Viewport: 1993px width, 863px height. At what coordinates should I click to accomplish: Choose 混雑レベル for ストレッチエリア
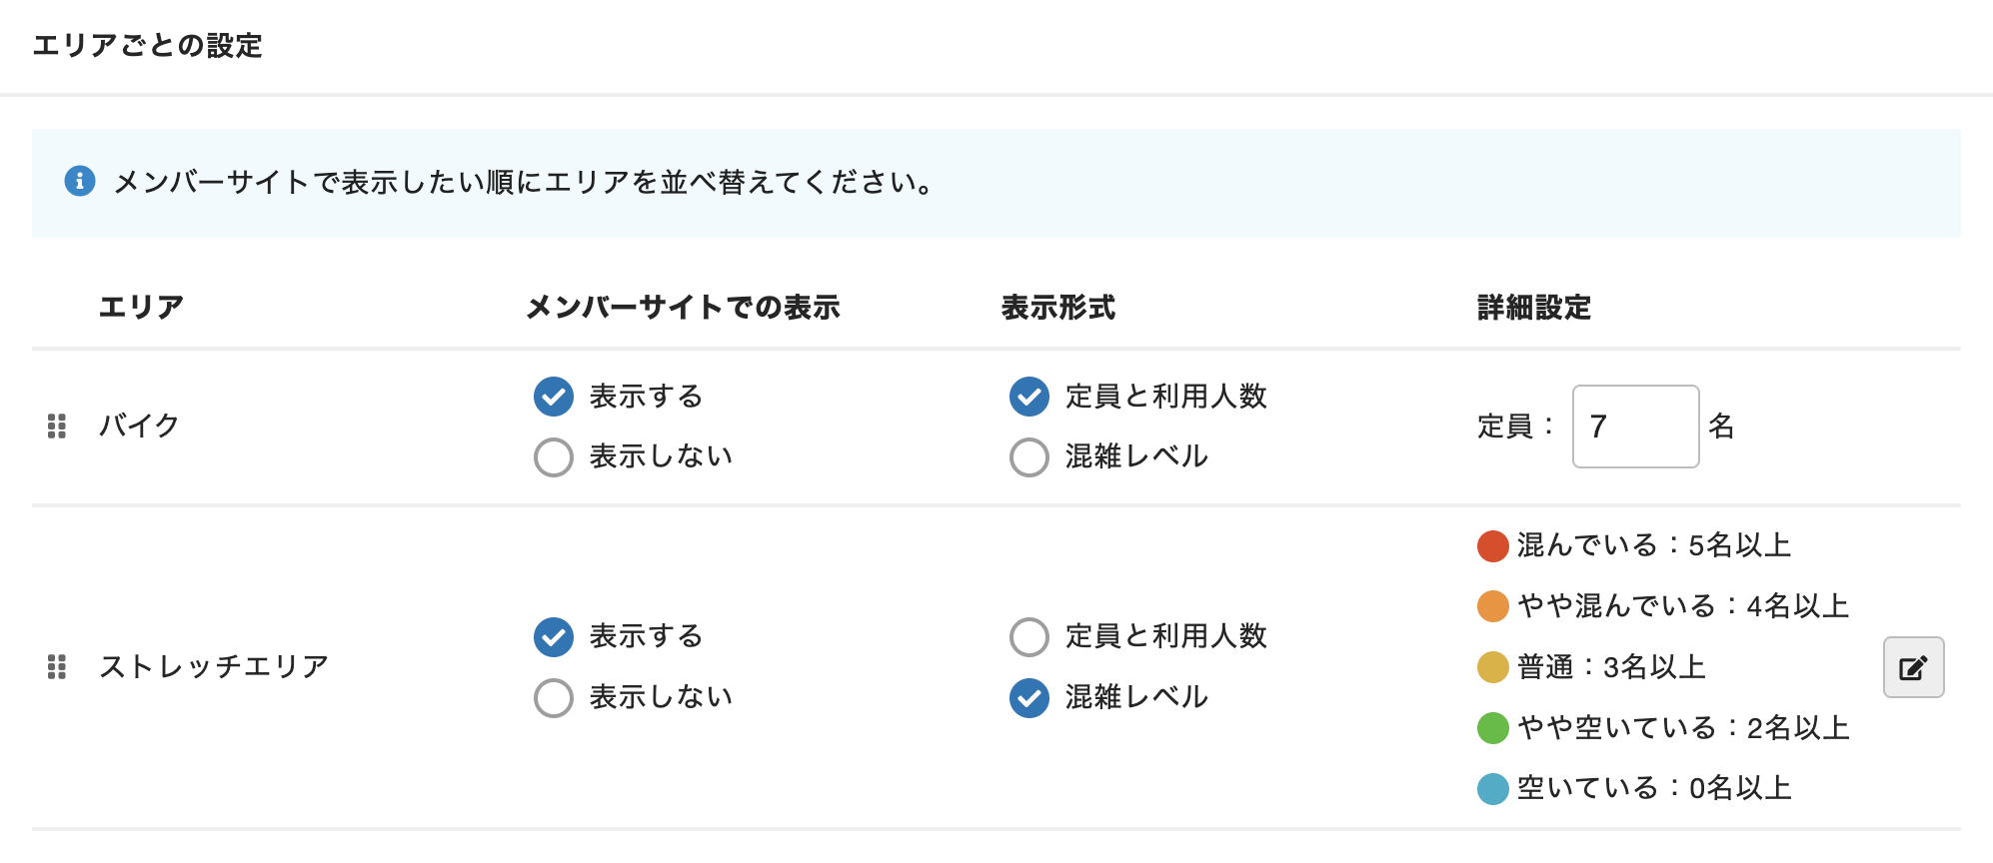point(1029,698)
